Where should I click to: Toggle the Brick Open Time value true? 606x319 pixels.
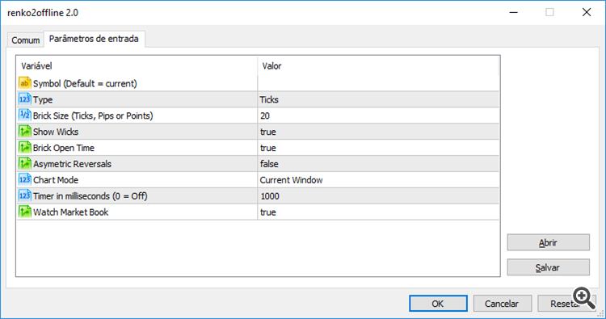pyautogui.click(x=378, y=148)
